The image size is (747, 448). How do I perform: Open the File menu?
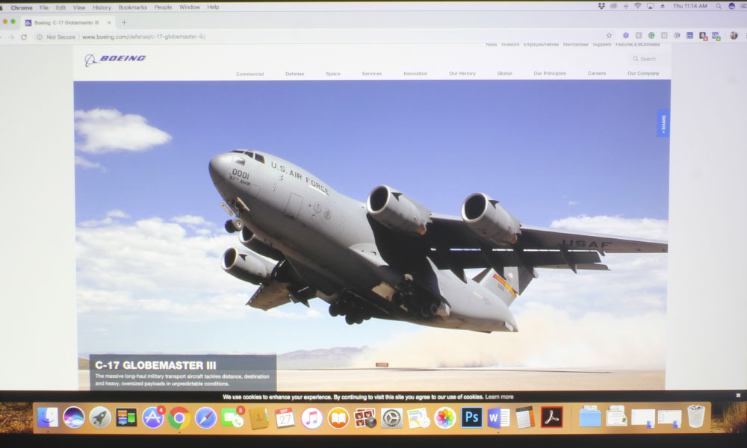coord(44,7)
